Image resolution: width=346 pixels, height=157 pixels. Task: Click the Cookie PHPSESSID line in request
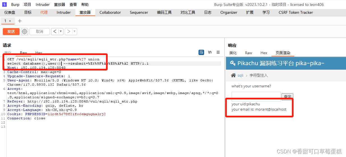(56, 114)
